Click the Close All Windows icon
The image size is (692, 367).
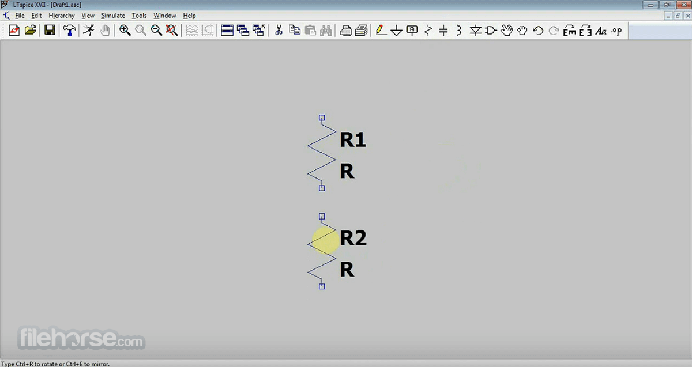point(259,31)
